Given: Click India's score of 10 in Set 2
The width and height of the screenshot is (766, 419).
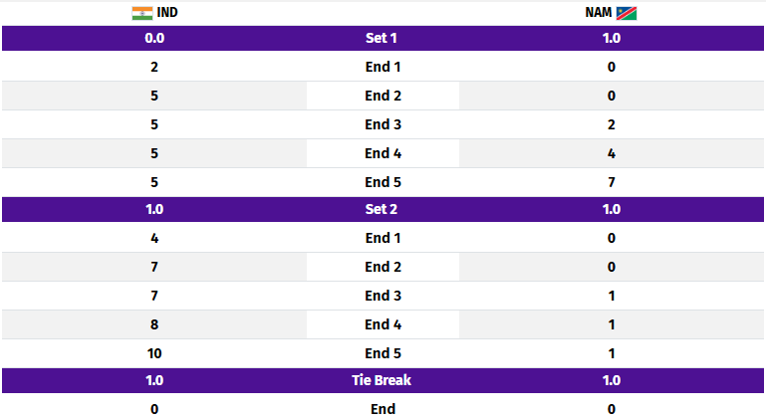Looking at the screenshot, I should pos(154,353).
